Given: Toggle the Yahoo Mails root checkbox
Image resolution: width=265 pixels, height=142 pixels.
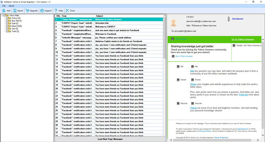Looking at the screenshot, I should [x=5, y=15].
